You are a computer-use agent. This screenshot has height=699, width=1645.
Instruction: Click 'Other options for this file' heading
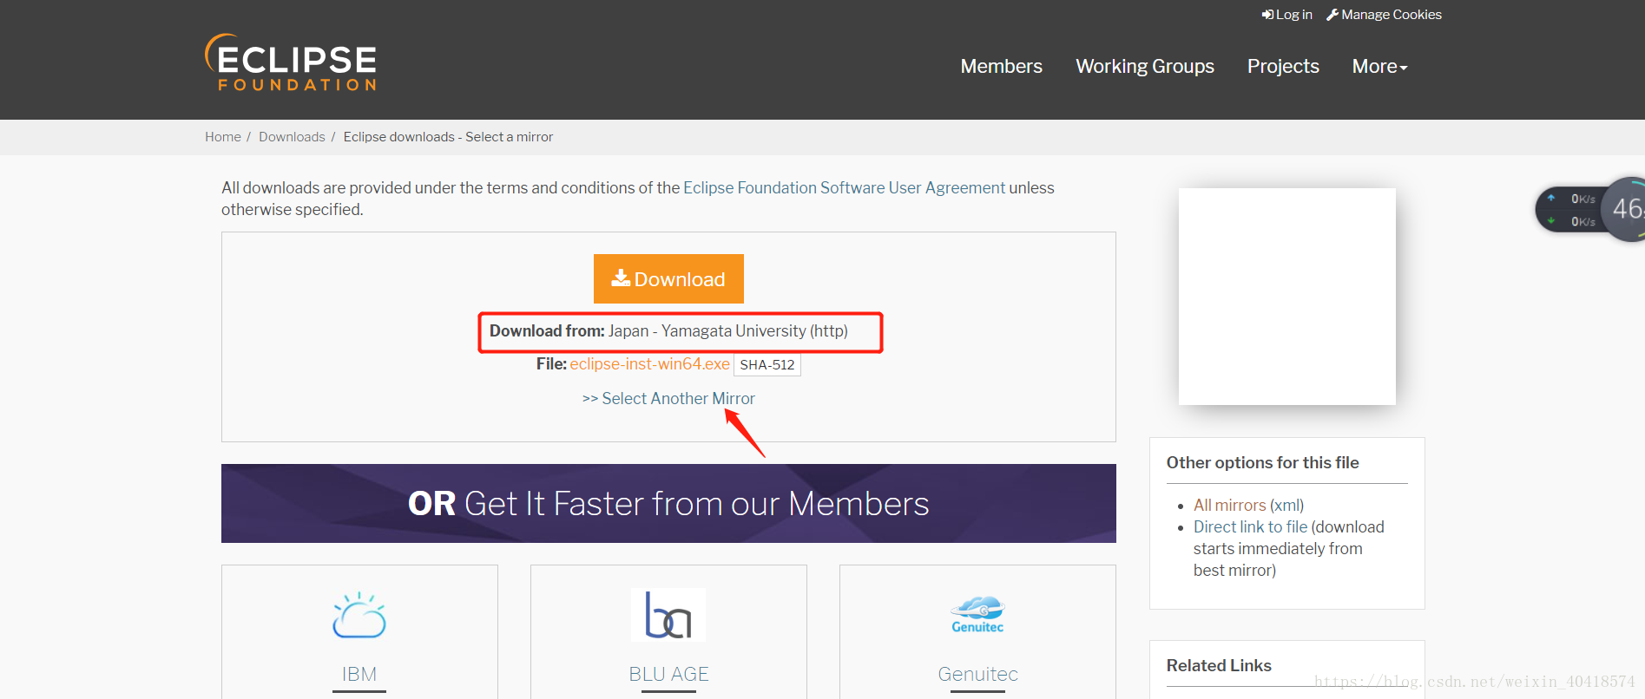(1262, 462)
